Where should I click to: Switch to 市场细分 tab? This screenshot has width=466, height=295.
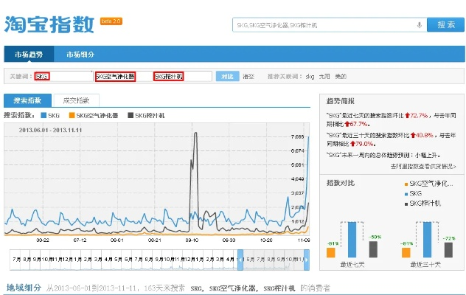click(x=80, y=55)
